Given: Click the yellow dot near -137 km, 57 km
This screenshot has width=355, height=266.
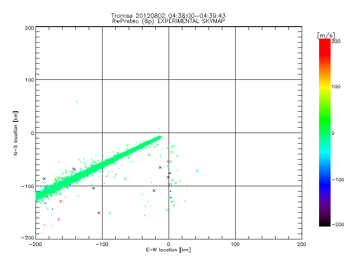Looking at the screenshot, I should (78, 103).
